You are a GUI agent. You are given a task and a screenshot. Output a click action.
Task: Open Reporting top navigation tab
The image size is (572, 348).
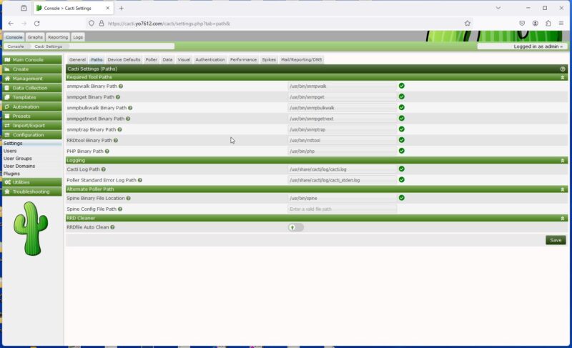(58, 37)
